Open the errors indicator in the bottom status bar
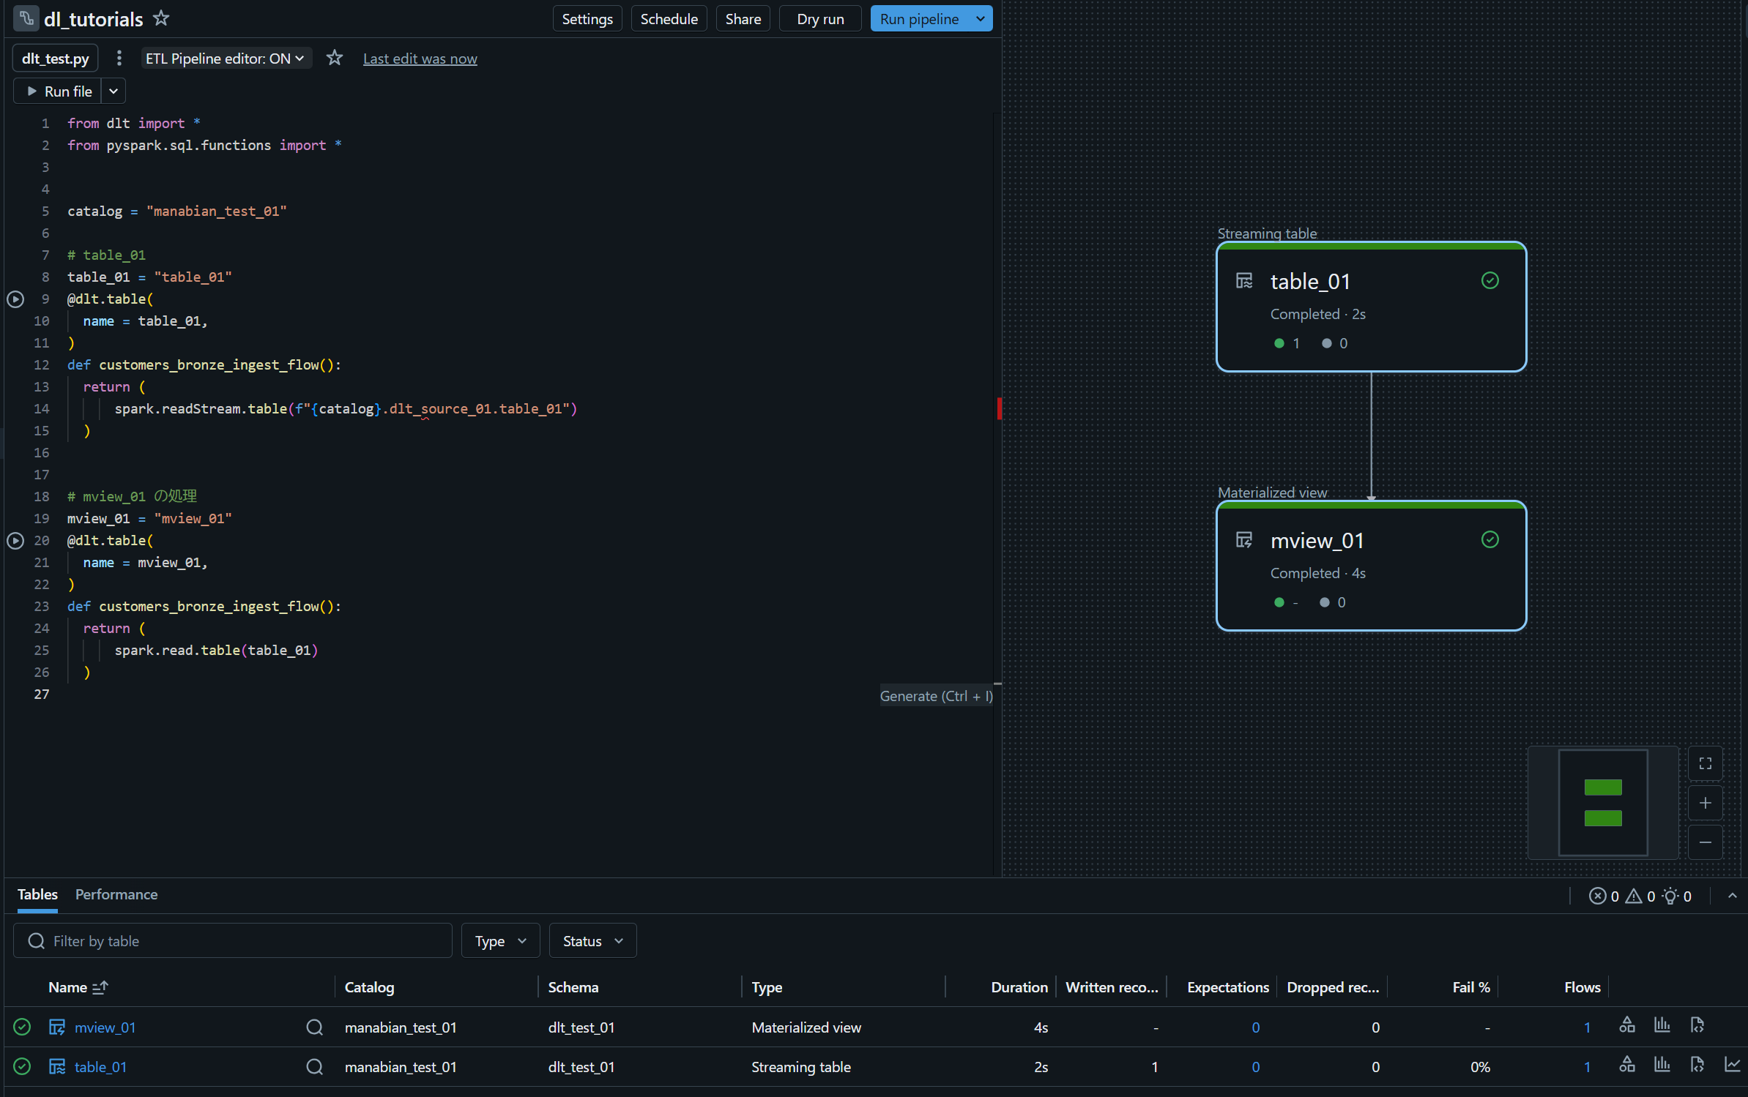The height and width of the screenshot is (1097, 1748). 1602,896
